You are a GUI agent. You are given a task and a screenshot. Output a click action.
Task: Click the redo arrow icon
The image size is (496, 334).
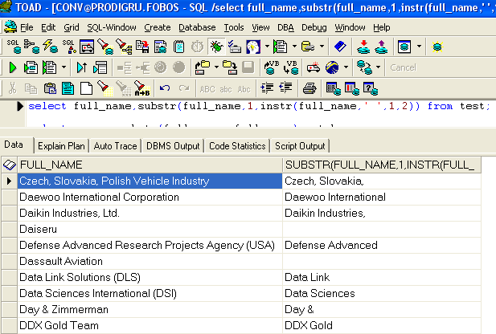tap(184, 88)
